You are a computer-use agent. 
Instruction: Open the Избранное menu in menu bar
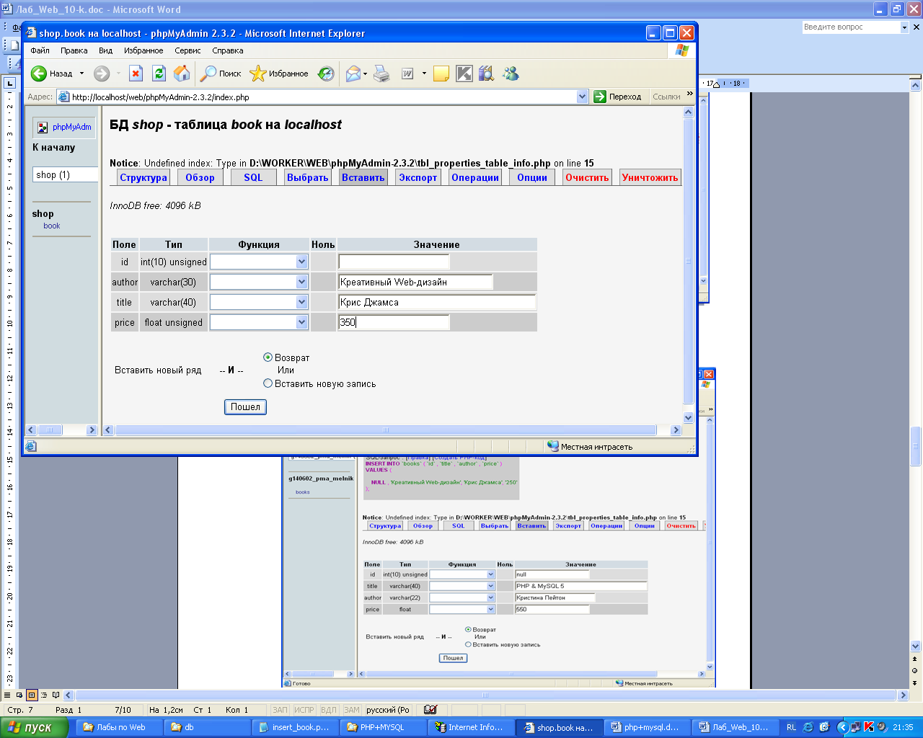tap(143, 50)
